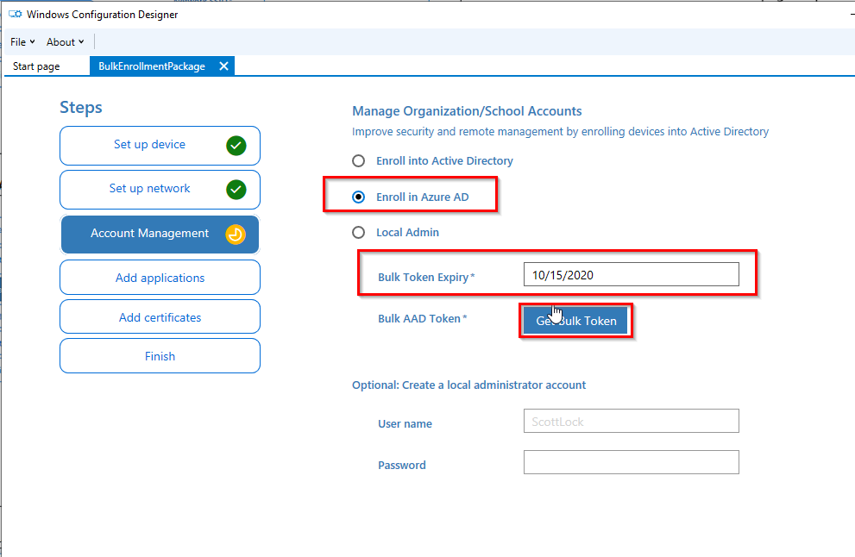Click the Bulk Token Expiry date field
The width and height of the screenshot is (855, 557).
[631, 274]
